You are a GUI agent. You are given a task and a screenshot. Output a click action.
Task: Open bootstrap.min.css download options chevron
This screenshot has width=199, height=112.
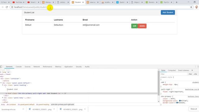pos(23,109)
